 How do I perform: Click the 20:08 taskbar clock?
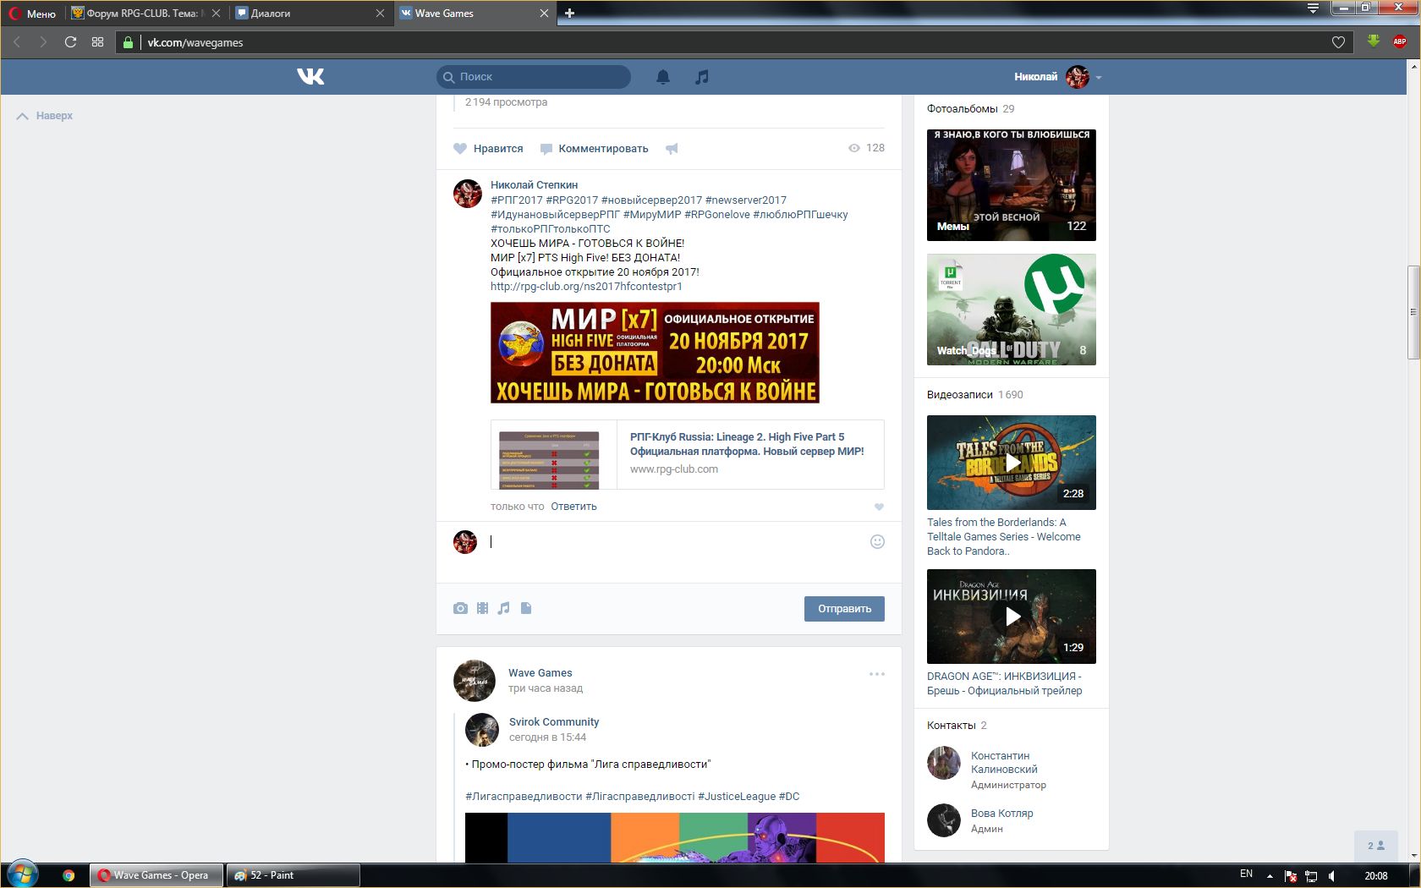click(1375, 875)
